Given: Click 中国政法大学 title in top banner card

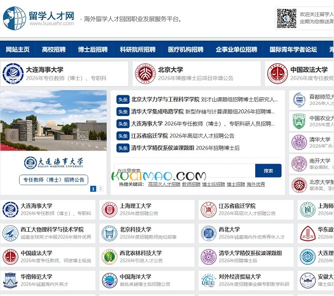Looking at the screenshot, I should pos(309,70).
